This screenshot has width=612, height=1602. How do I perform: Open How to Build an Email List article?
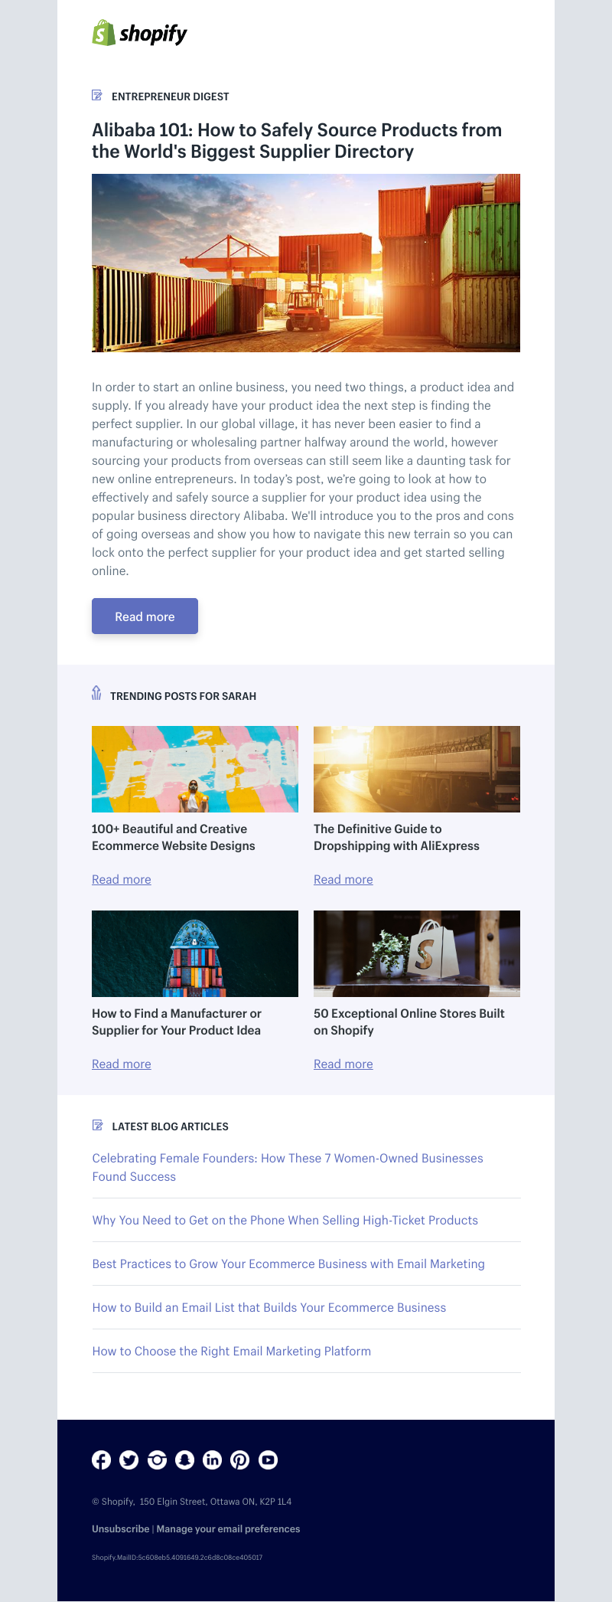[x=269, y=1307]
